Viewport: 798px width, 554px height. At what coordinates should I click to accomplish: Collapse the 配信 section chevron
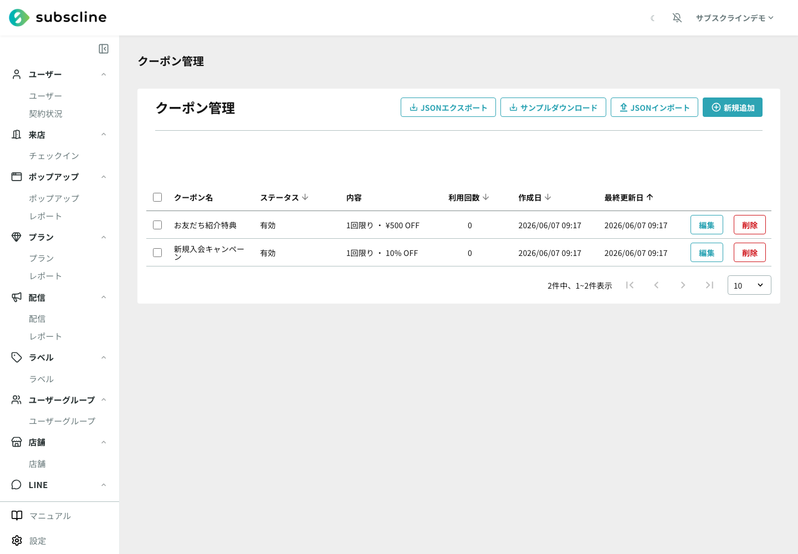[x=104, y=297]
